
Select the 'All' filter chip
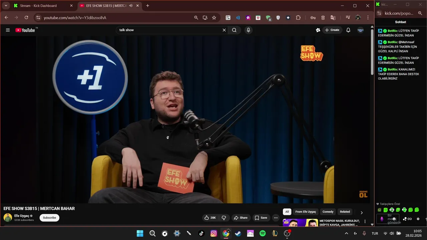pyautogui.click(x=287, y=212)
